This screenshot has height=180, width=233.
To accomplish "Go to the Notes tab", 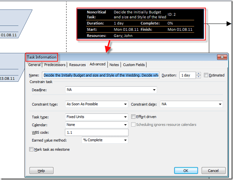I will pos(114,65).
